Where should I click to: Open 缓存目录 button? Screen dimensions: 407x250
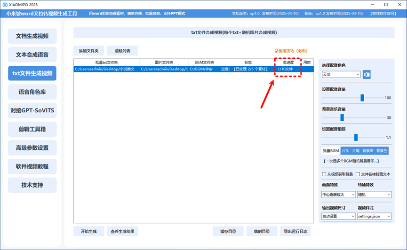coord(228,231)
